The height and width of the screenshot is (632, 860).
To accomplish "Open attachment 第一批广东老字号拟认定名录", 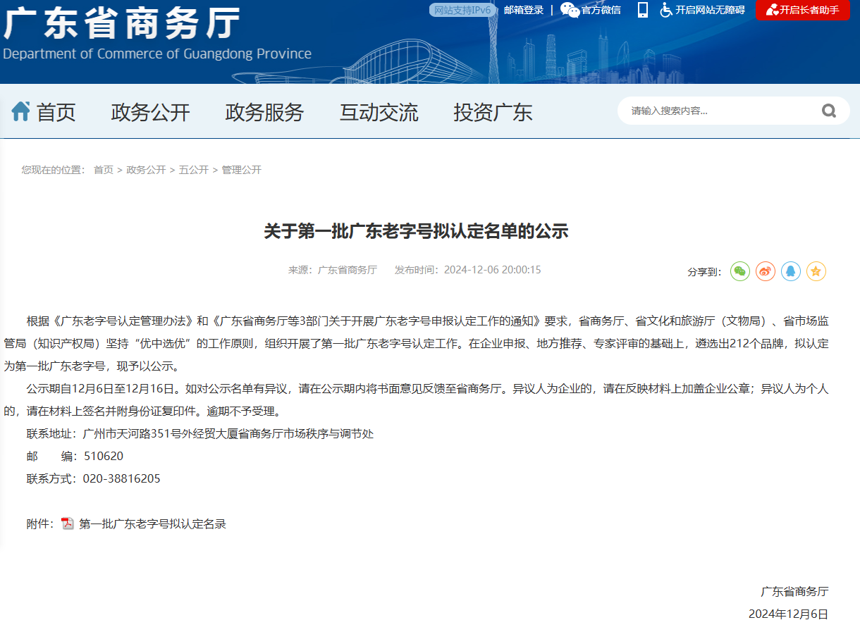I will tap(152, 524).
